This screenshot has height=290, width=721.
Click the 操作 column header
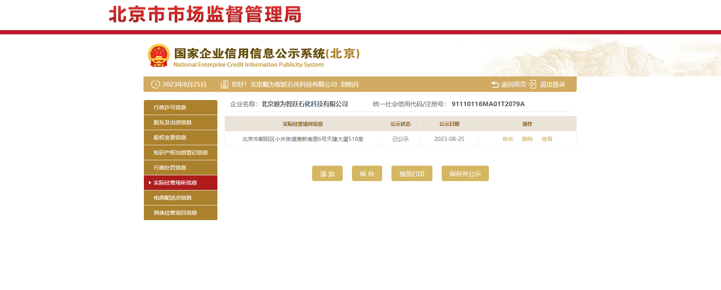527,124
